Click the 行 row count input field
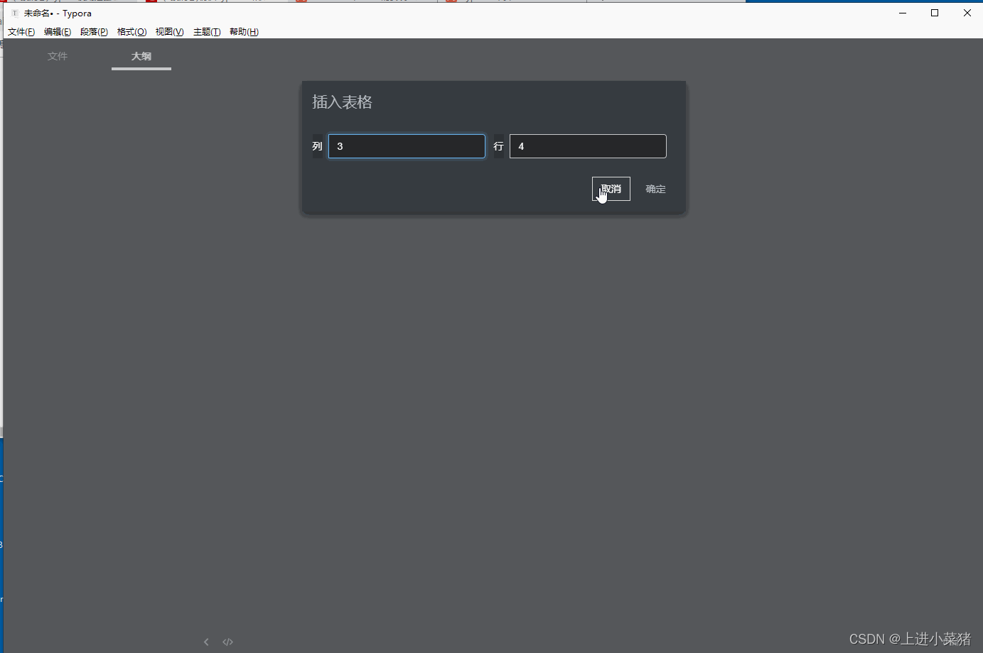 click(x=588, y=146)
